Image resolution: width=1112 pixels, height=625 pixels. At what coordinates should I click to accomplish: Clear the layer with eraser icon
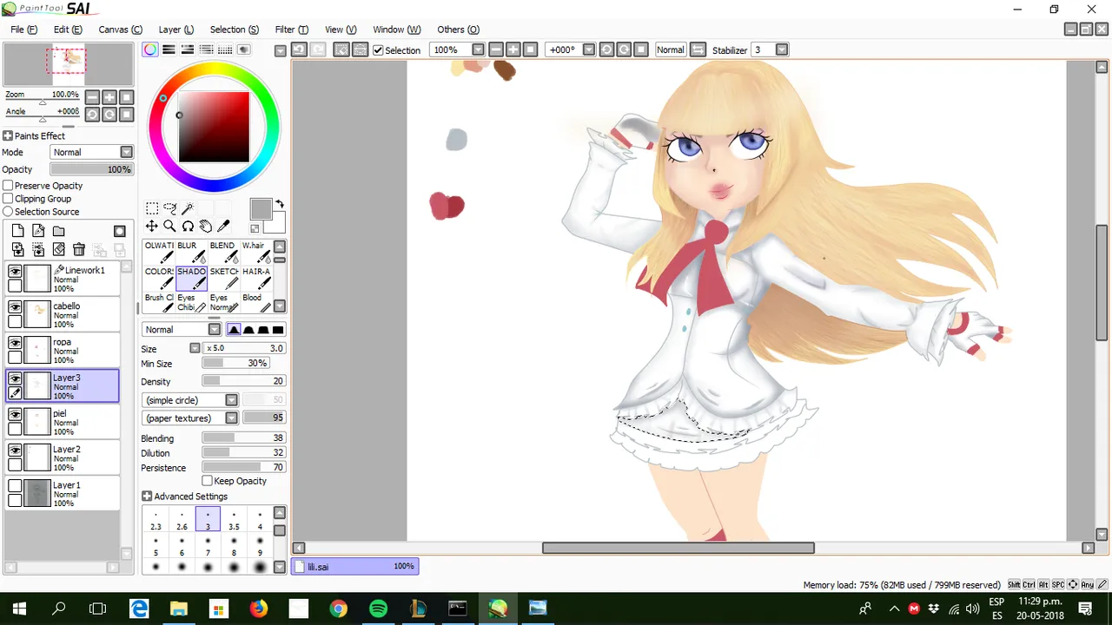[x=59, y=250]
